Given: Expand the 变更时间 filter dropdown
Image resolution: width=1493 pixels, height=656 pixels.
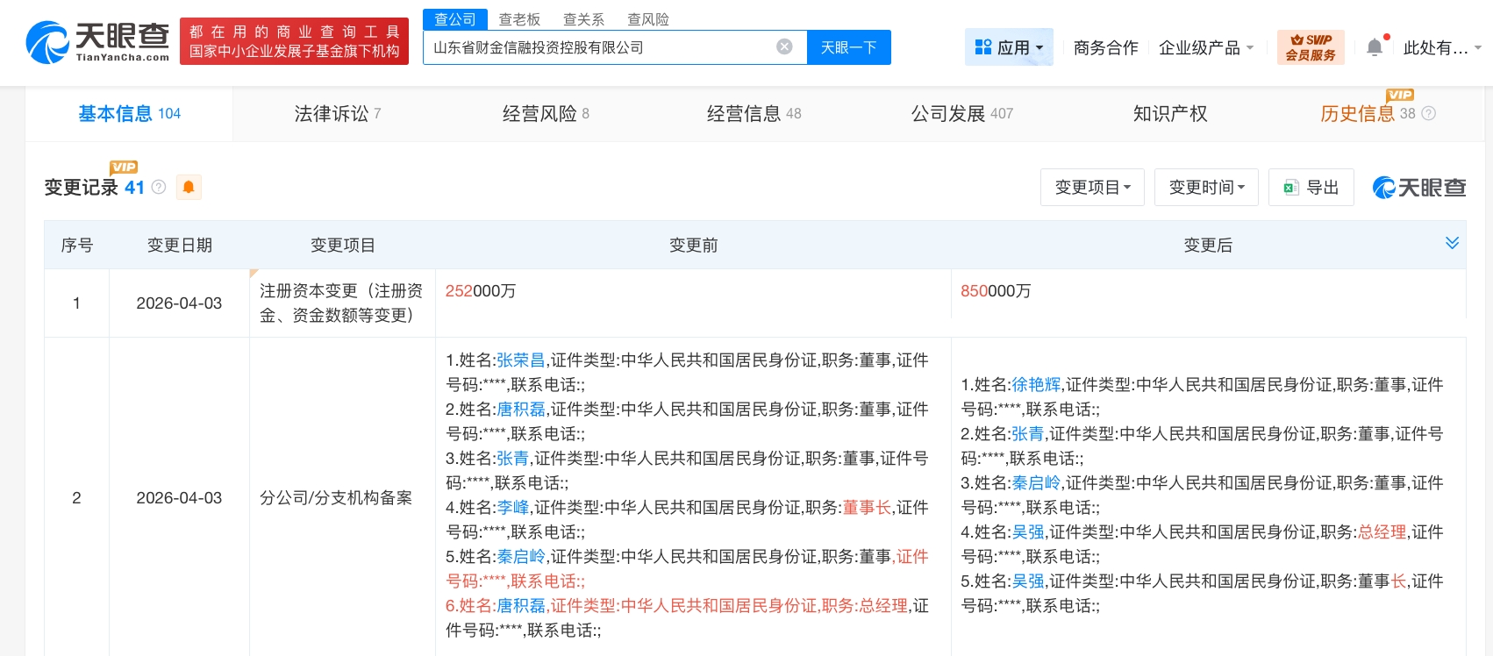Looking at the screenshot, I should (1206, 188).
